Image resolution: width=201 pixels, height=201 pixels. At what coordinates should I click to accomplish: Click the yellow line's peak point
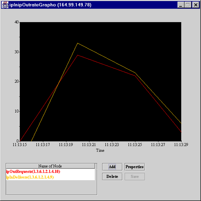click(x=78, y=43)
